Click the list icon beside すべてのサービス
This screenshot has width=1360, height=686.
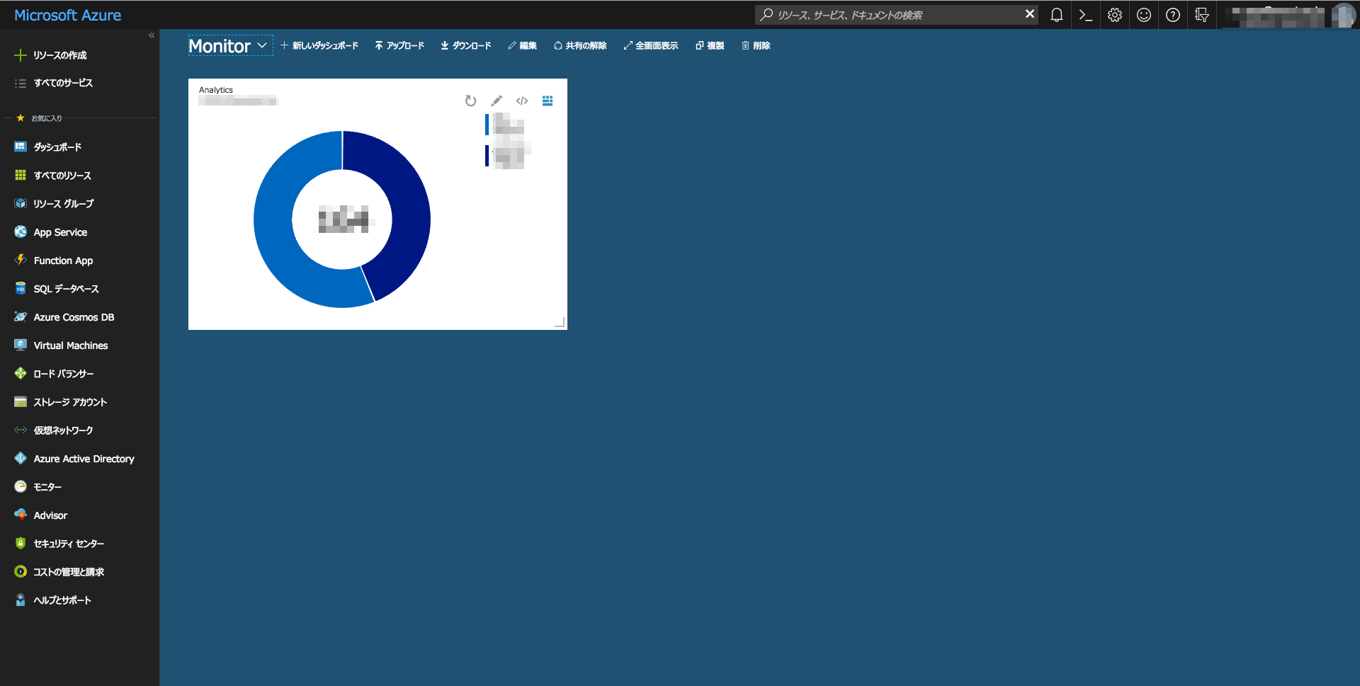pos(21,84)
